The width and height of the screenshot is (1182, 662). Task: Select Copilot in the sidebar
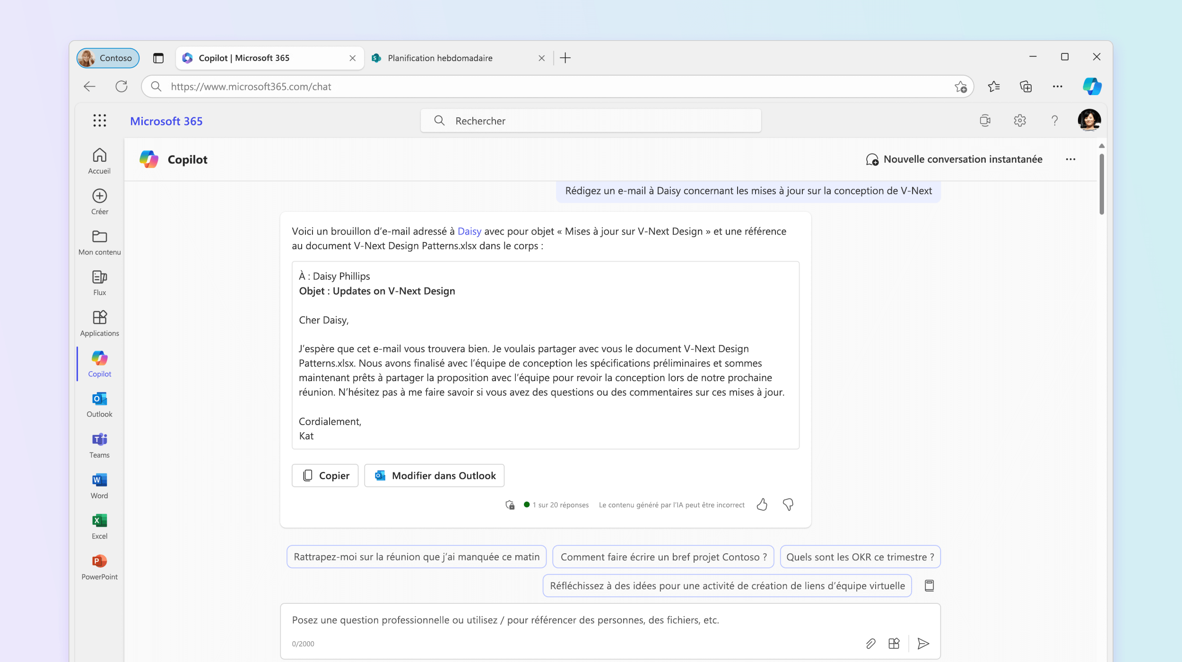tap(99, 364)
